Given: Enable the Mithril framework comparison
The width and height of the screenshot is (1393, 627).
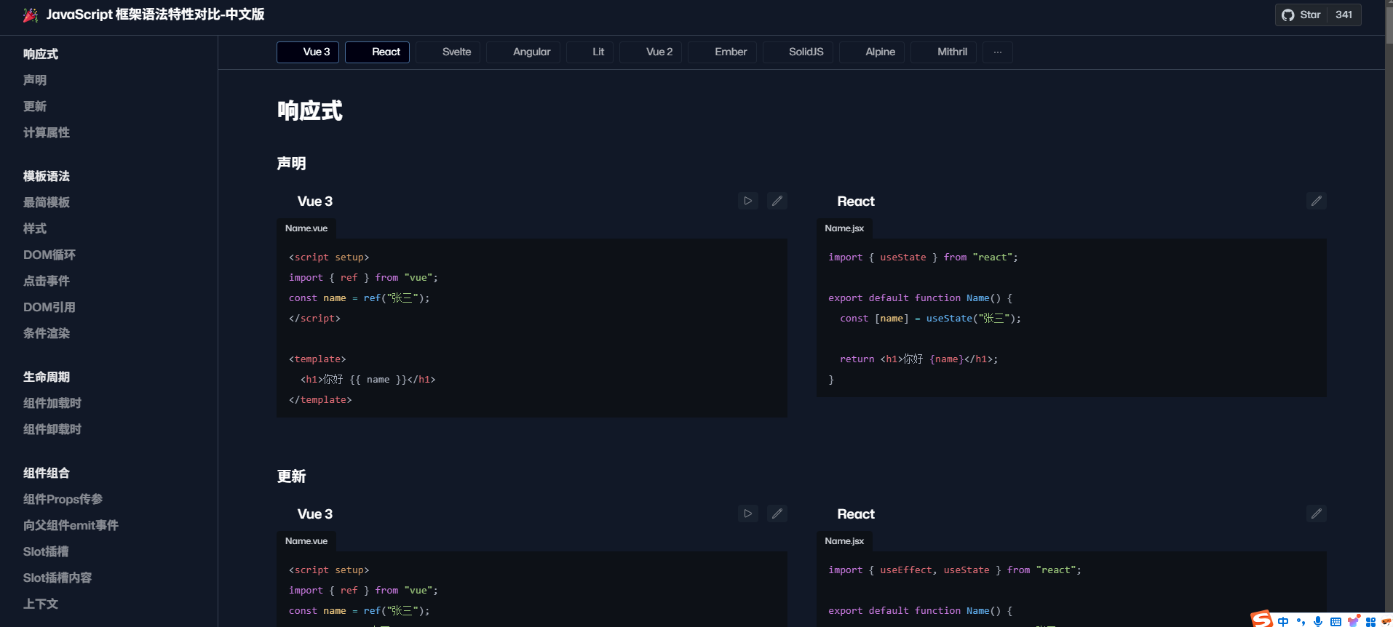Looking at the screenshot, I should [x=944, y=52].
